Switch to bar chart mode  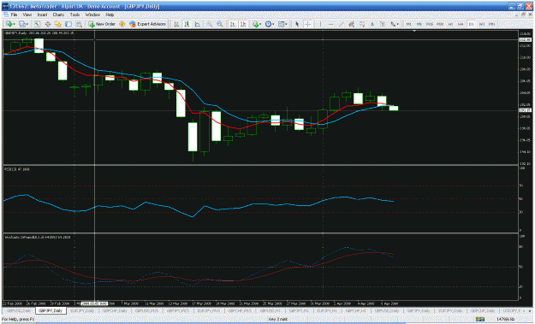pyautogui.click(x=176, y=24)
